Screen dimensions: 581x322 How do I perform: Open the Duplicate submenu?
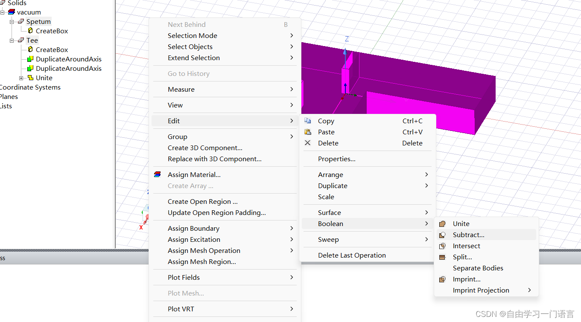tap(367, 186)
